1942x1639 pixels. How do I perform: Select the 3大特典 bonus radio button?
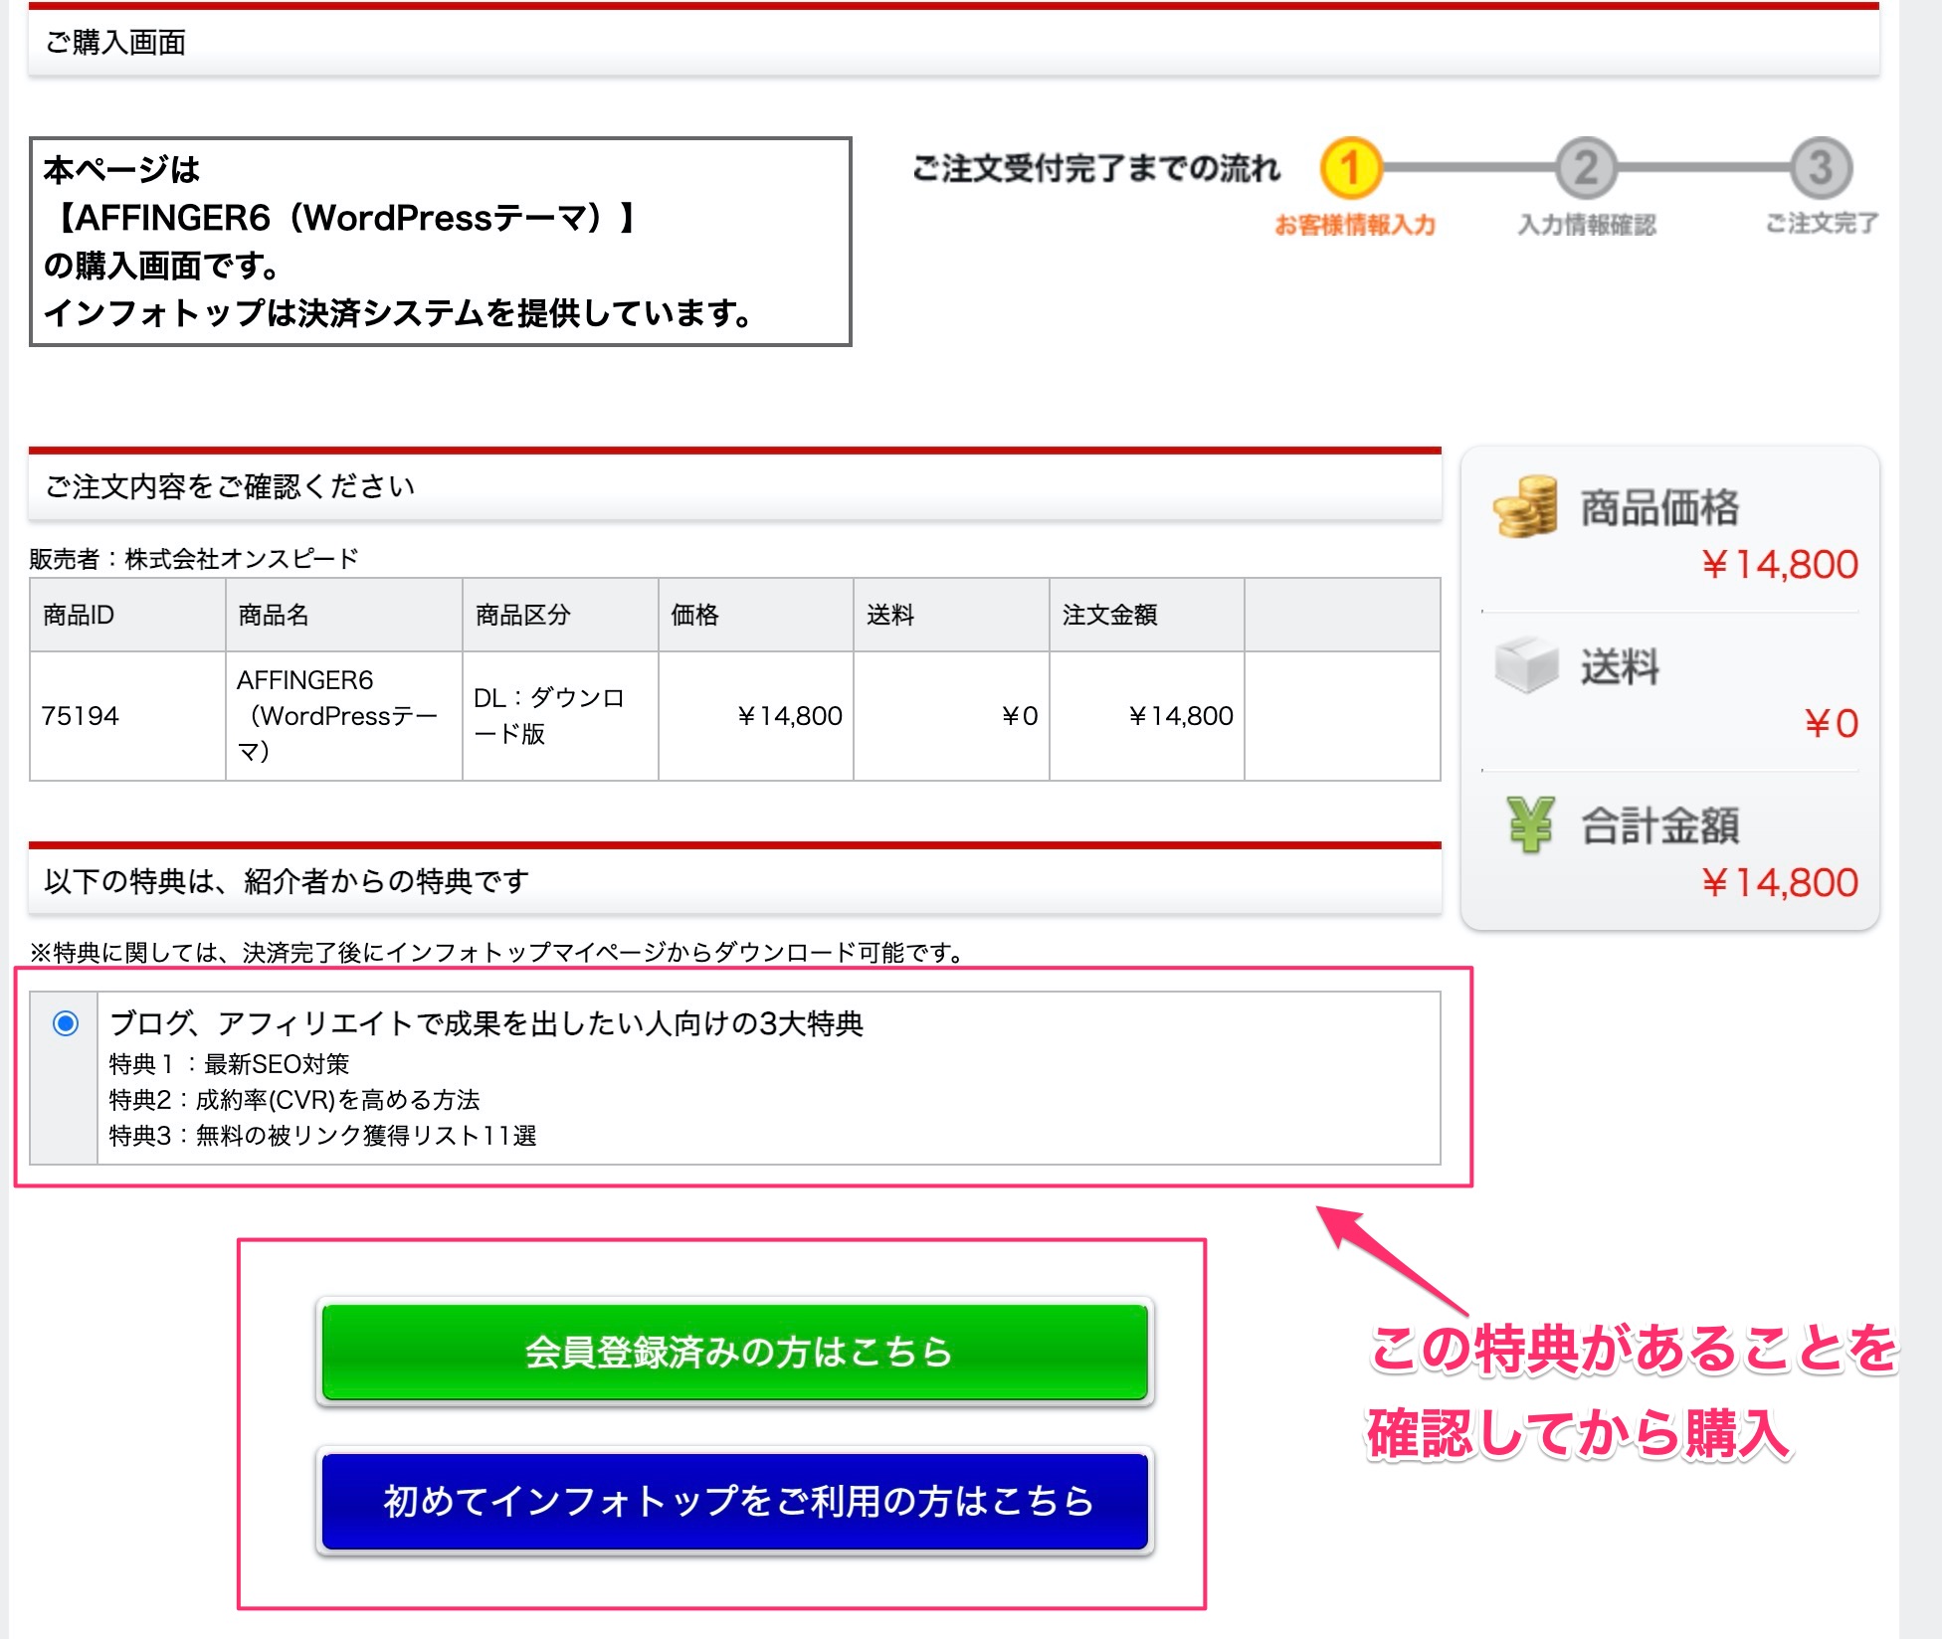point(66,1022)
